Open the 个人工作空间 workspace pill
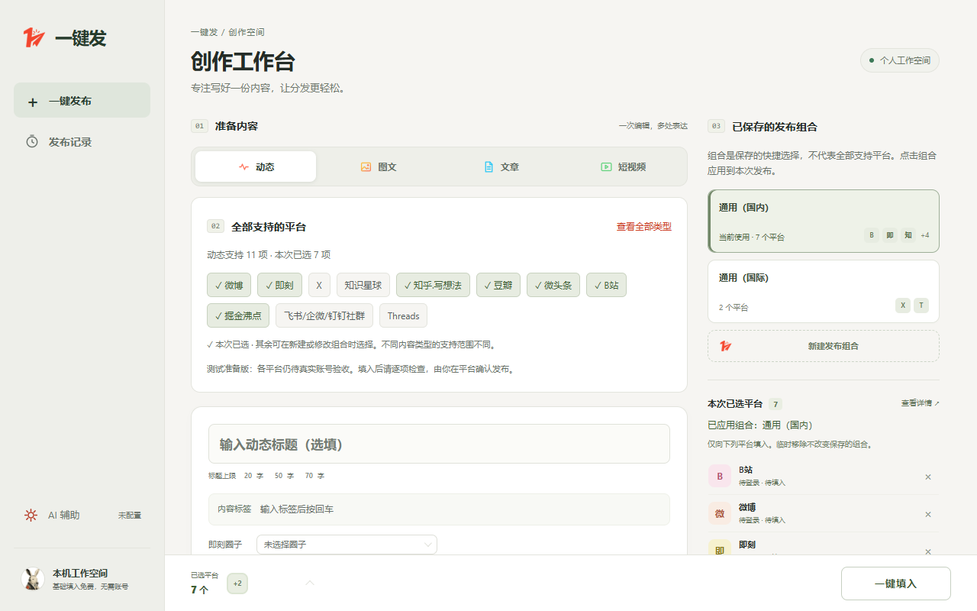Viewport: 977px width, 611px height. tap(899, 60)
